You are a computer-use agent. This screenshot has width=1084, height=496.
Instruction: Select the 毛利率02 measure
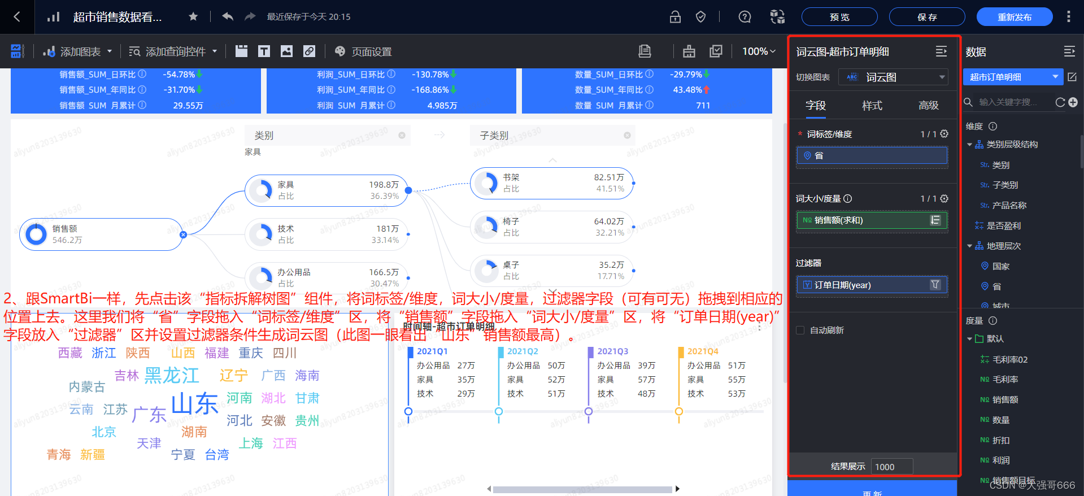[x=1010, y=359]
